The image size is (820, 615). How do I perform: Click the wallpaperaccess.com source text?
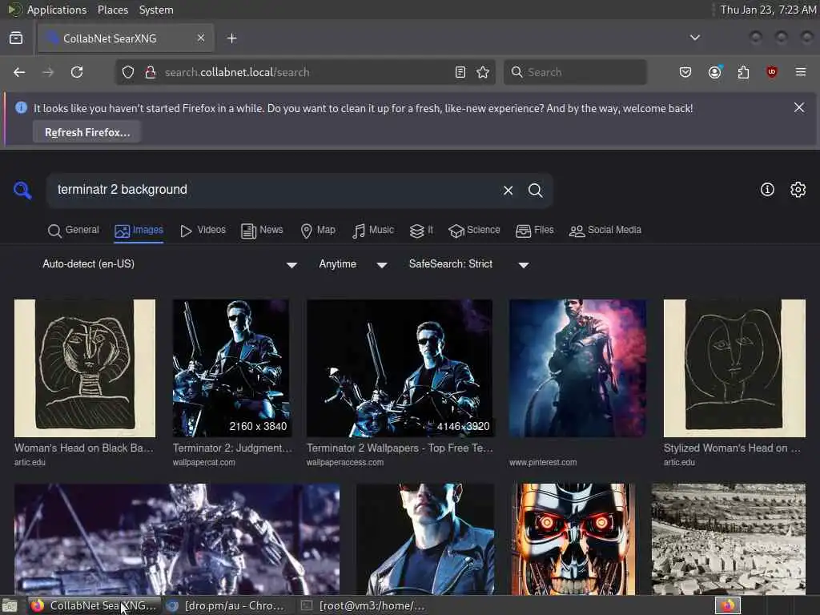345,462
